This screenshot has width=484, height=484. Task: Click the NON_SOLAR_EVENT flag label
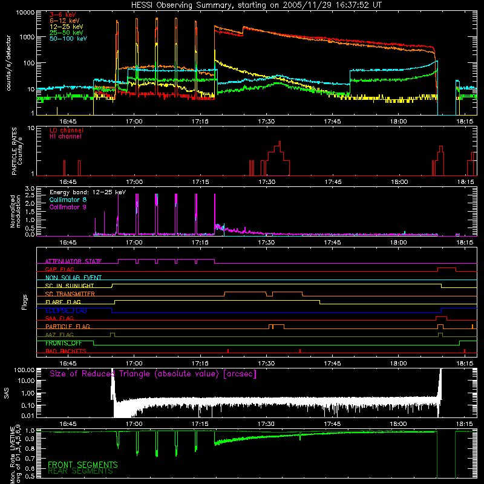pos(73,278)
